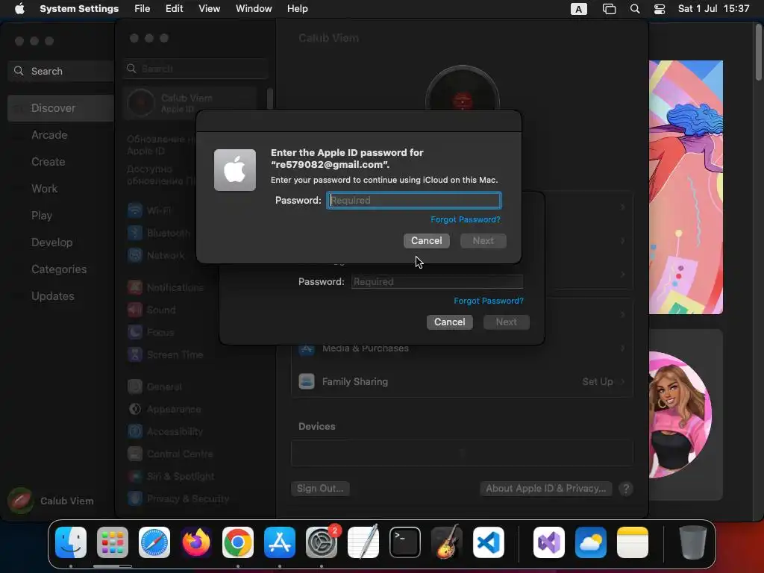
Task: Open TextEdit from the Dock
Action: tap(363, 542)
